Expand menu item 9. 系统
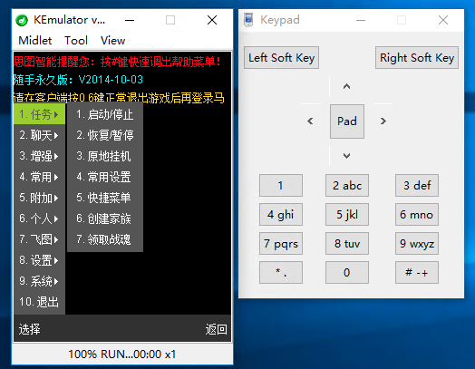 (x=39, y=281)
